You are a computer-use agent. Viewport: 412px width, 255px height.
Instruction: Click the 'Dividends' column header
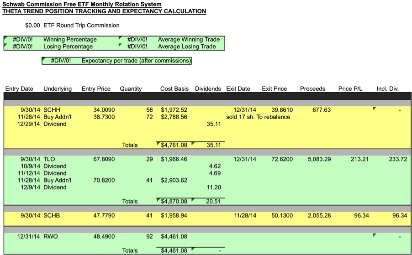[x=208, y=88]
